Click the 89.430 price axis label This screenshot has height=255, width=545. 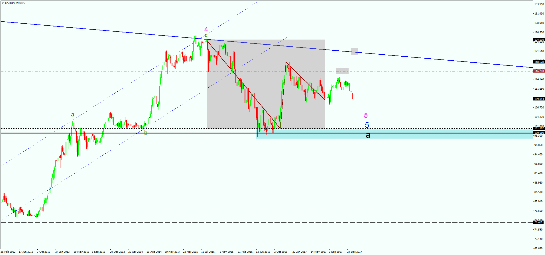(539, 173)
